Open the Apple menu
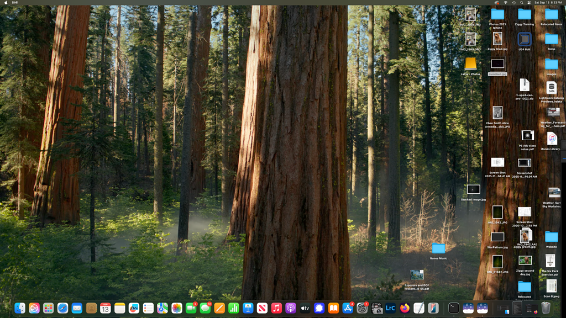The height and width of the screenshot is (318, 566). pyautogui.click(x=6, y=3)
